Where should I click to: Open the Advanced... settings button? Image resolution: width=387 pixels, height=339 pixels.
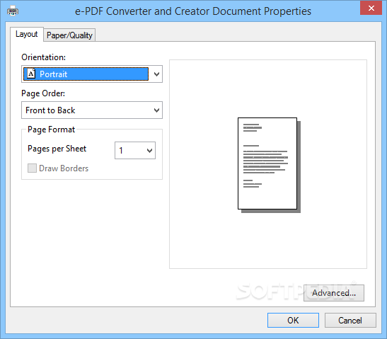tap(334, 293)
